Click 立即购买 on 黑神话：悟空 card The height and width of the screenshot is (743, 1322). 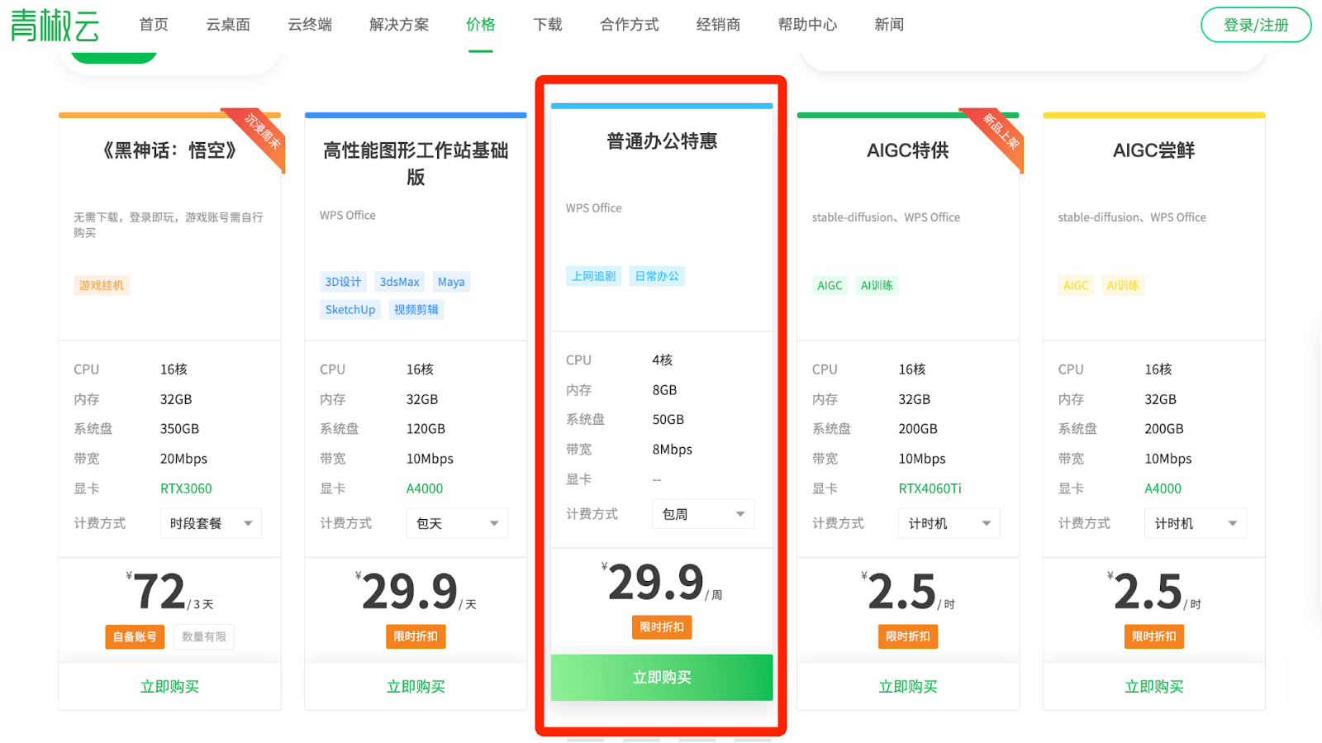(x=169, y=687)
